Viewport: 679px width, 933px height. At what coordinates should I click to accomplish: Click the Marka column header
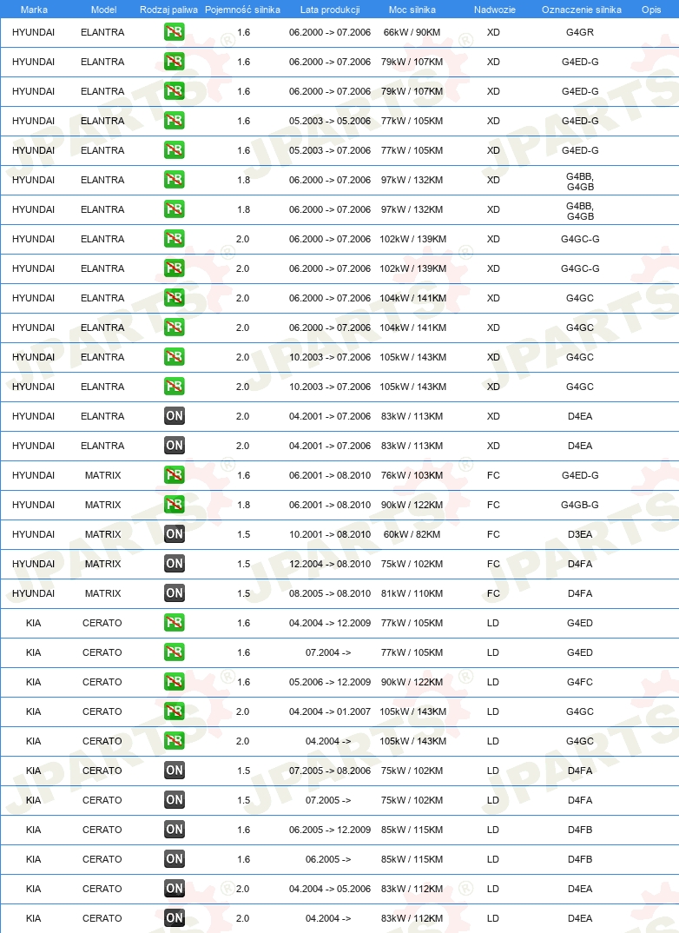pos(34,10)
